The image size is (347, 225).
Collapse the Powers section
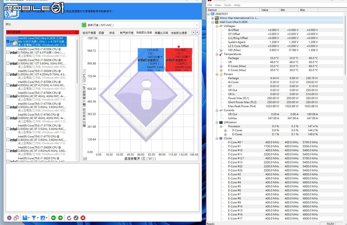tap(217, 74)
